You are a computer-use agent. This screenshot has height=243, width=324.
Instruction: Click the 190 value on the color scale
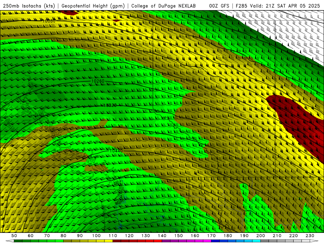click(244, 236)
